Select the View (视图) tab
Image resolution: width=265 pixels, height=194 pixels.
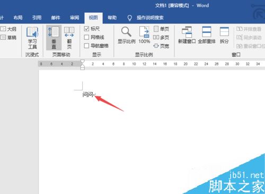[x=93, y=18]
